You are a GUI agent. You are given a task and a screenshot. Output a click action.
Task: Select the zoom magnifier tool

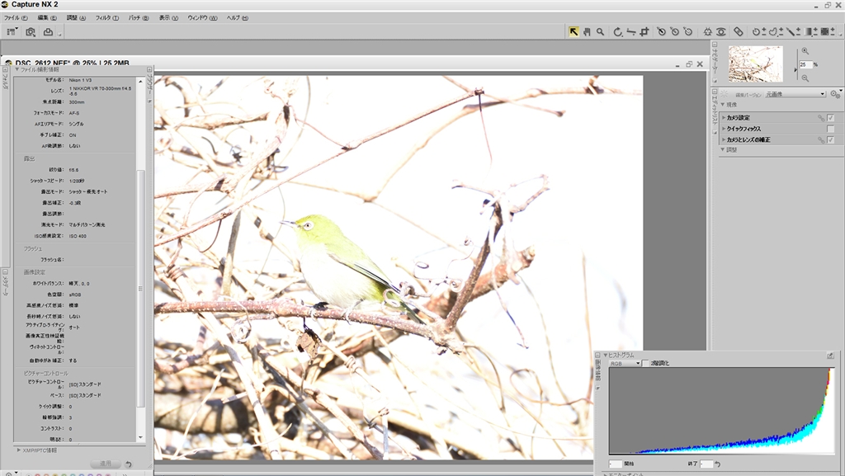pyautogui.click(x=600, y=32)
